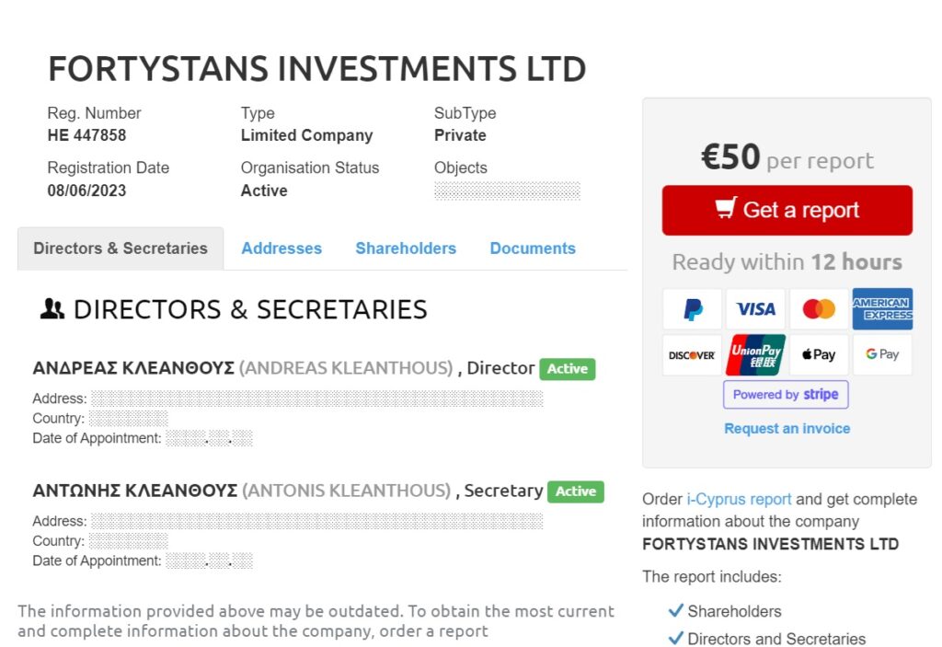The width and height of the screenshot is (942, 647).
Task: Switch to the Addresses tab
Action: (x=281, y=248)
